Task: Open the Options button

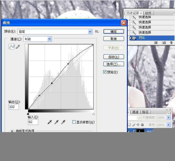Action: coord(114,64)
